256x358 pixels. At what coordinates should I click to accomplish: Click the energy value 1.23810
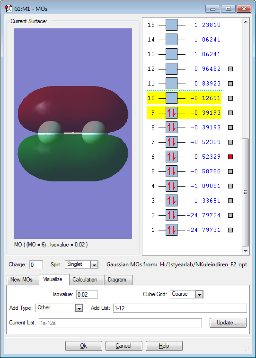click(207, 25)
